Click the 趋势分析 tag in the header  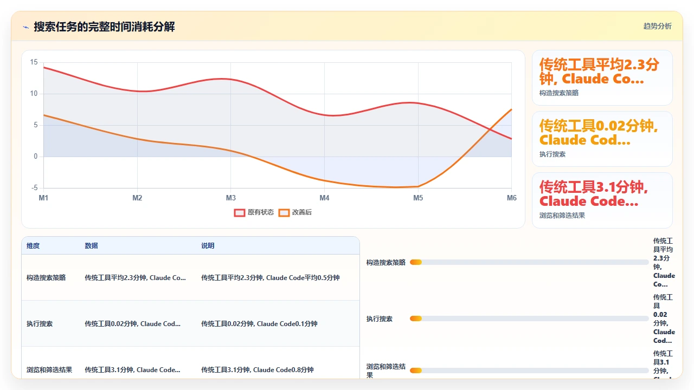(657, 26)
